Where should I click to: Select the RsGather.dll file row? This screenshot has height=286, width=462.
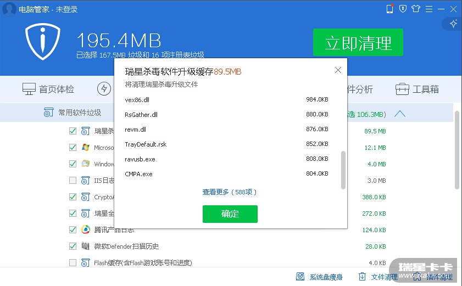coord(226,114)
